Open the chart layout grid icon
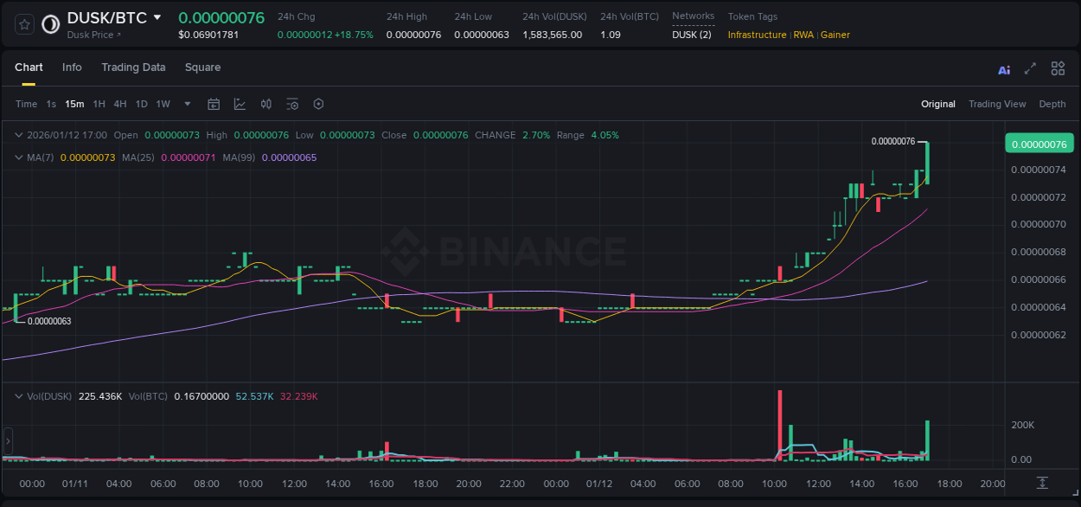Image resolution: width=1081 pixels, height=507 pixels. (x=1058, y=68)
